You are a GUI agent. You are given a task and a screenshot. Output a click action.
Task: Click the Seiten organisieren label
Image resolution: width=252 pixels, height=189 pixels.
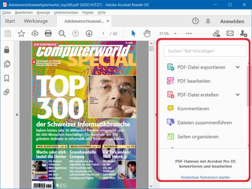[x=198, y=137]
